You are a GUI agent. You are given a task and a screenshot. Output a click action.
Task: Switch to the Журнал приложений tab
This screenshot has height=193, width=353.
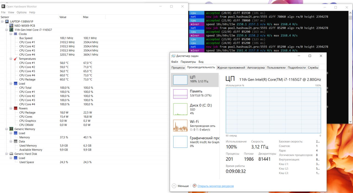coord(231,67)
